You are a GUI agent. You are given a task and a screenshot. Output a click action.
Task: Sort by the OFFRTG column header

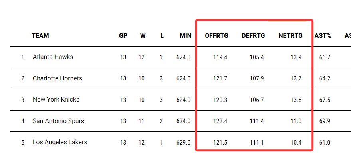217,36
